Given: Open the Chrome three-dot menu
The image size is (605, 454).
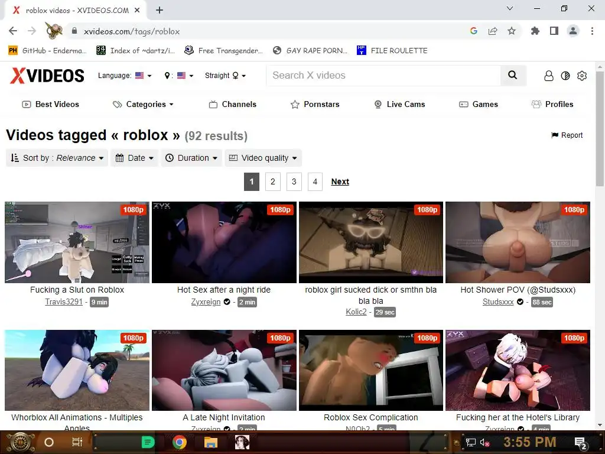Looking at the screenshot, I should (592, 31).
